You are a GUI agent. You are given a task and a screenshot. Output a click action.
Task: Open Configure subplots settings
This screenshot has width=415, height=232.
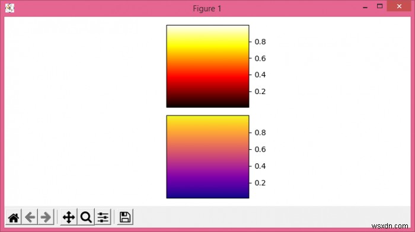tap(103, 217)
